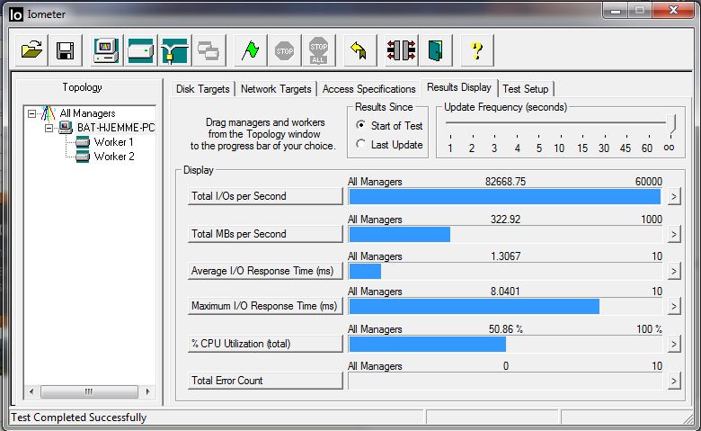Click the Iometer title bar logo
The height and width of the screenshot is (431, 701).
[15, 14]
